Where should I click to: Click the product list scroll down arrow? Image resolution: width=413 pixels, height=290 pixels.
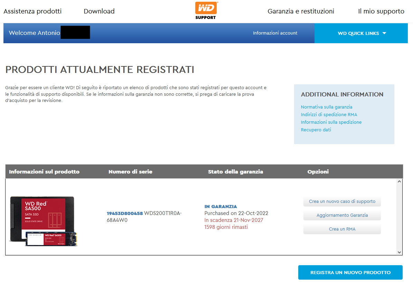pyautogui.click(x=399, y=252)
